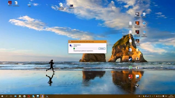
Task: Open the monitor-shaped app on the taskbar
Action: click(38, 96)
